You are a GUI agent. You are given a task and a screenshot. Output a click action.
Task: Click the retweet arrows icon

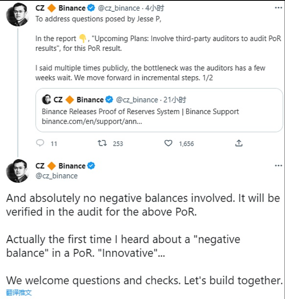[x=102, y=143]
